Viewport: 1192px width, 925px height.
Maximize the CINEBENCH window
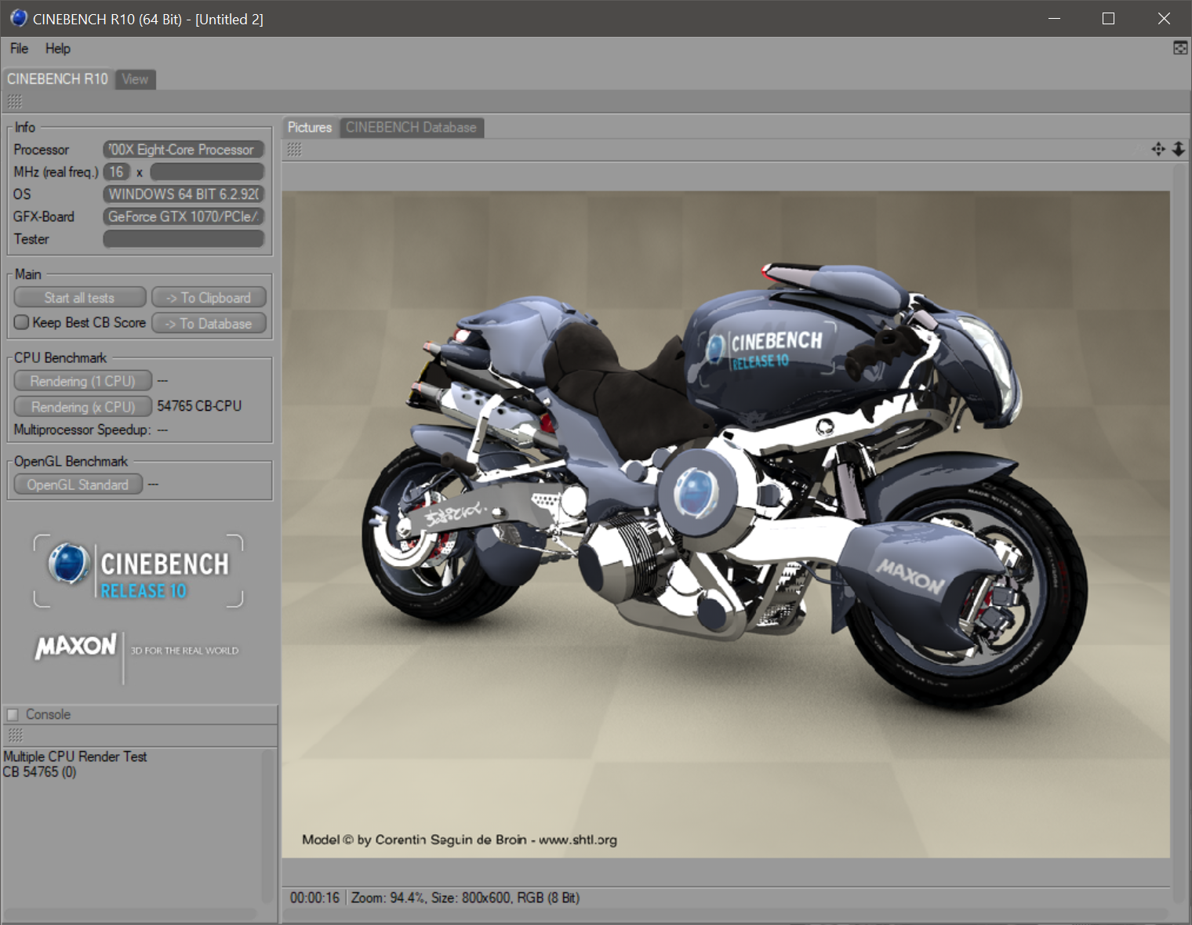pyautogui.click(x=1108, y=18)
